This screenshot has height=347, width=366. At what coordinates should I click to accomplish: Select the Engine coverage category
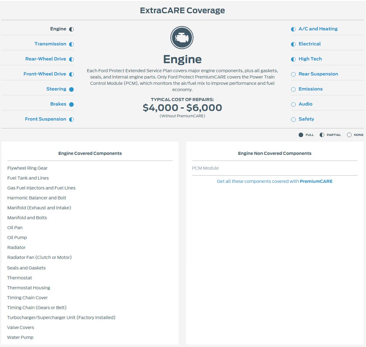click(58, 29)
